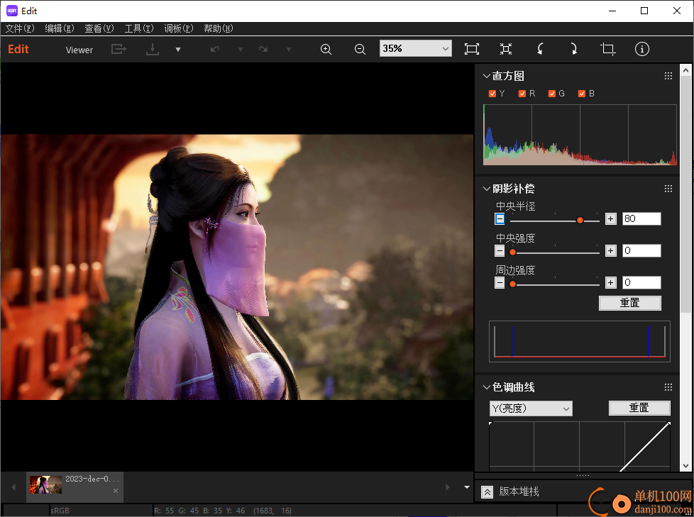This screenshot has height=517, width=694.
Task: Collapse the 直方图 panel
Action: point(486,76)
